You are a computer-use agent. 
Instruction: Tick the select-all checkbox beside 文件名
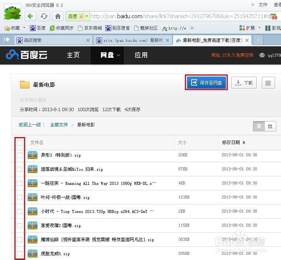point(20,143)
